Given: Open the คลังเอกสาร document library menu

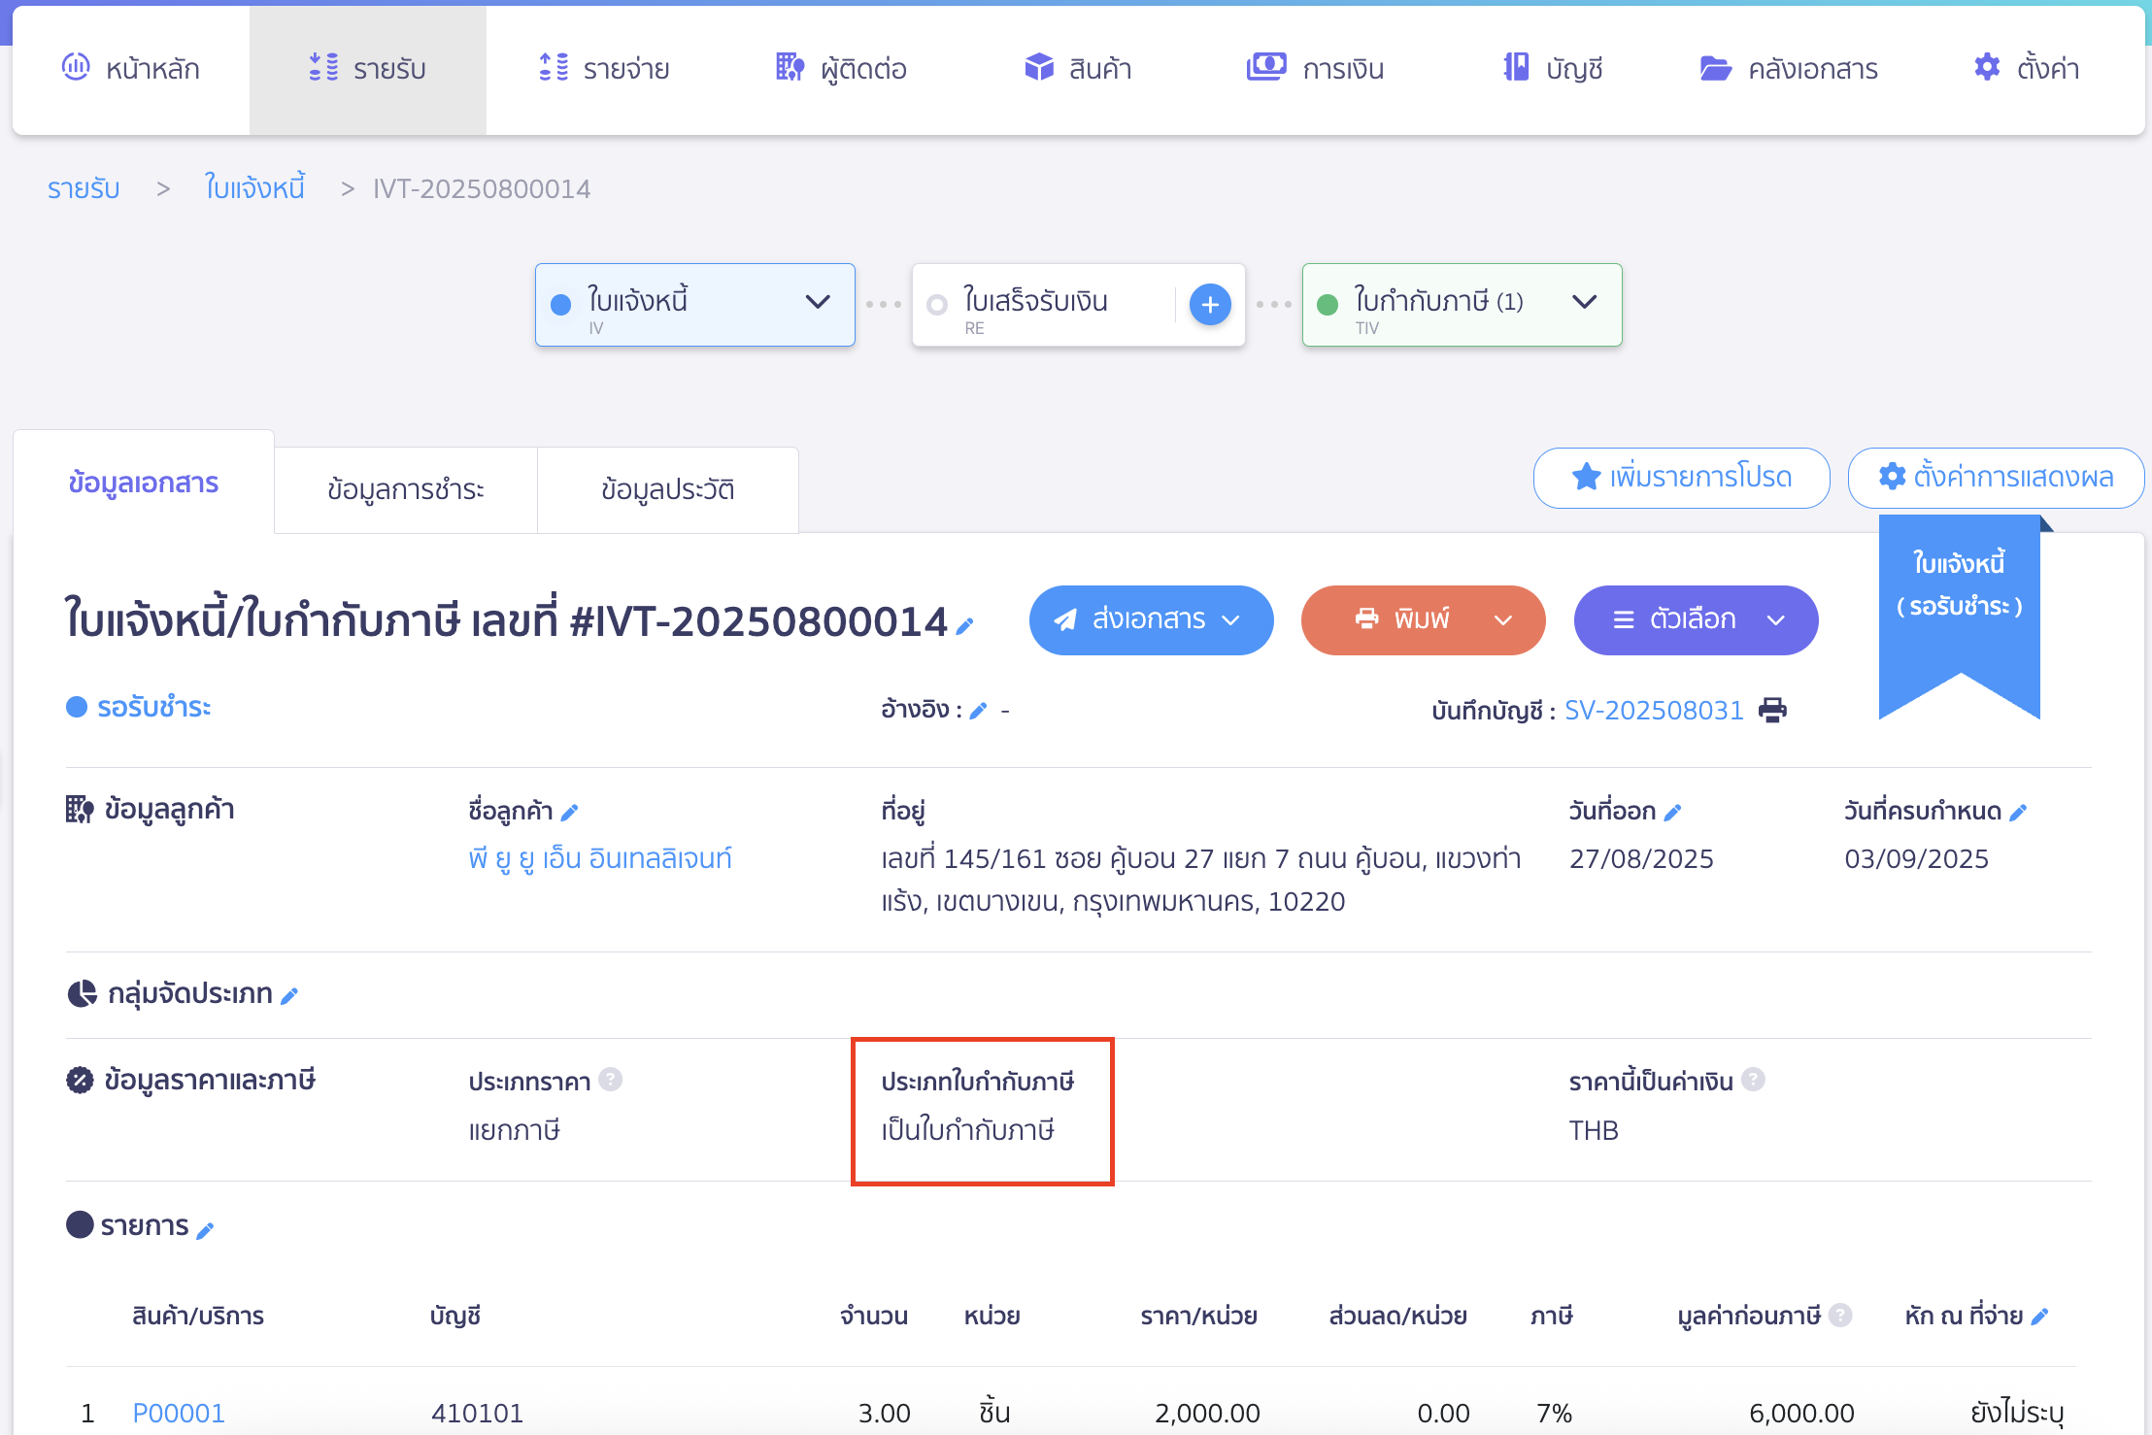Looking at the screenshot, I should pyautogui.click(x=1789, y=69).
